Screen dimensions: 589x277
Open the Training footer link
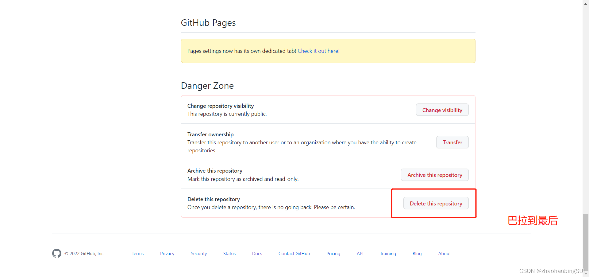click(x=388, y=254)
